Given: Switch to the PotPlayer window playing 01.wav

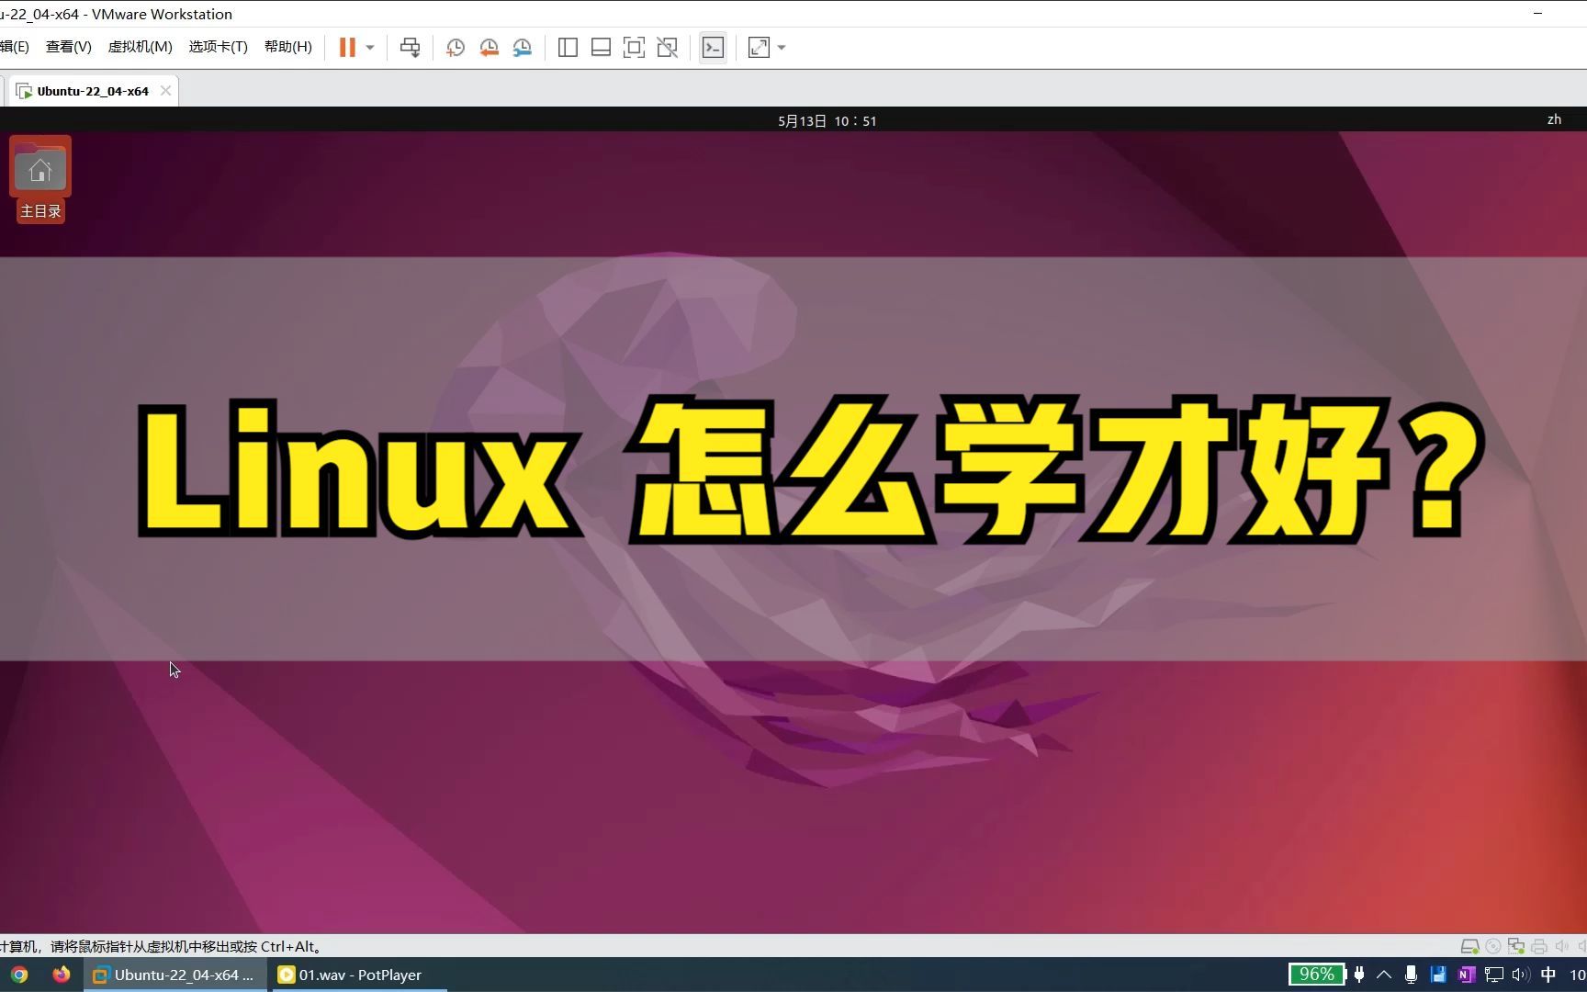Looking at the screenshot, I should tap(358, 975).
